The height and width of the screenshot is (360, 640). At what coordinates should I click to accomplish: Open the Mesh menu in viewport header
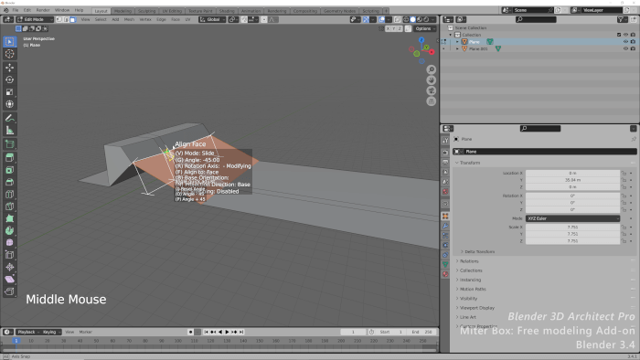[129, 19]
